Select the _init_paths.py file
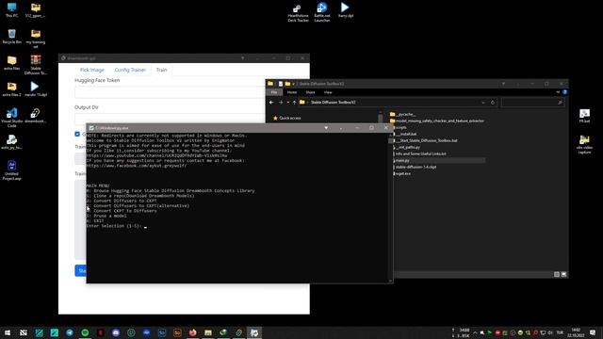Image resolution: width=603 pixels, height=339 pixels. coord(407,147)
